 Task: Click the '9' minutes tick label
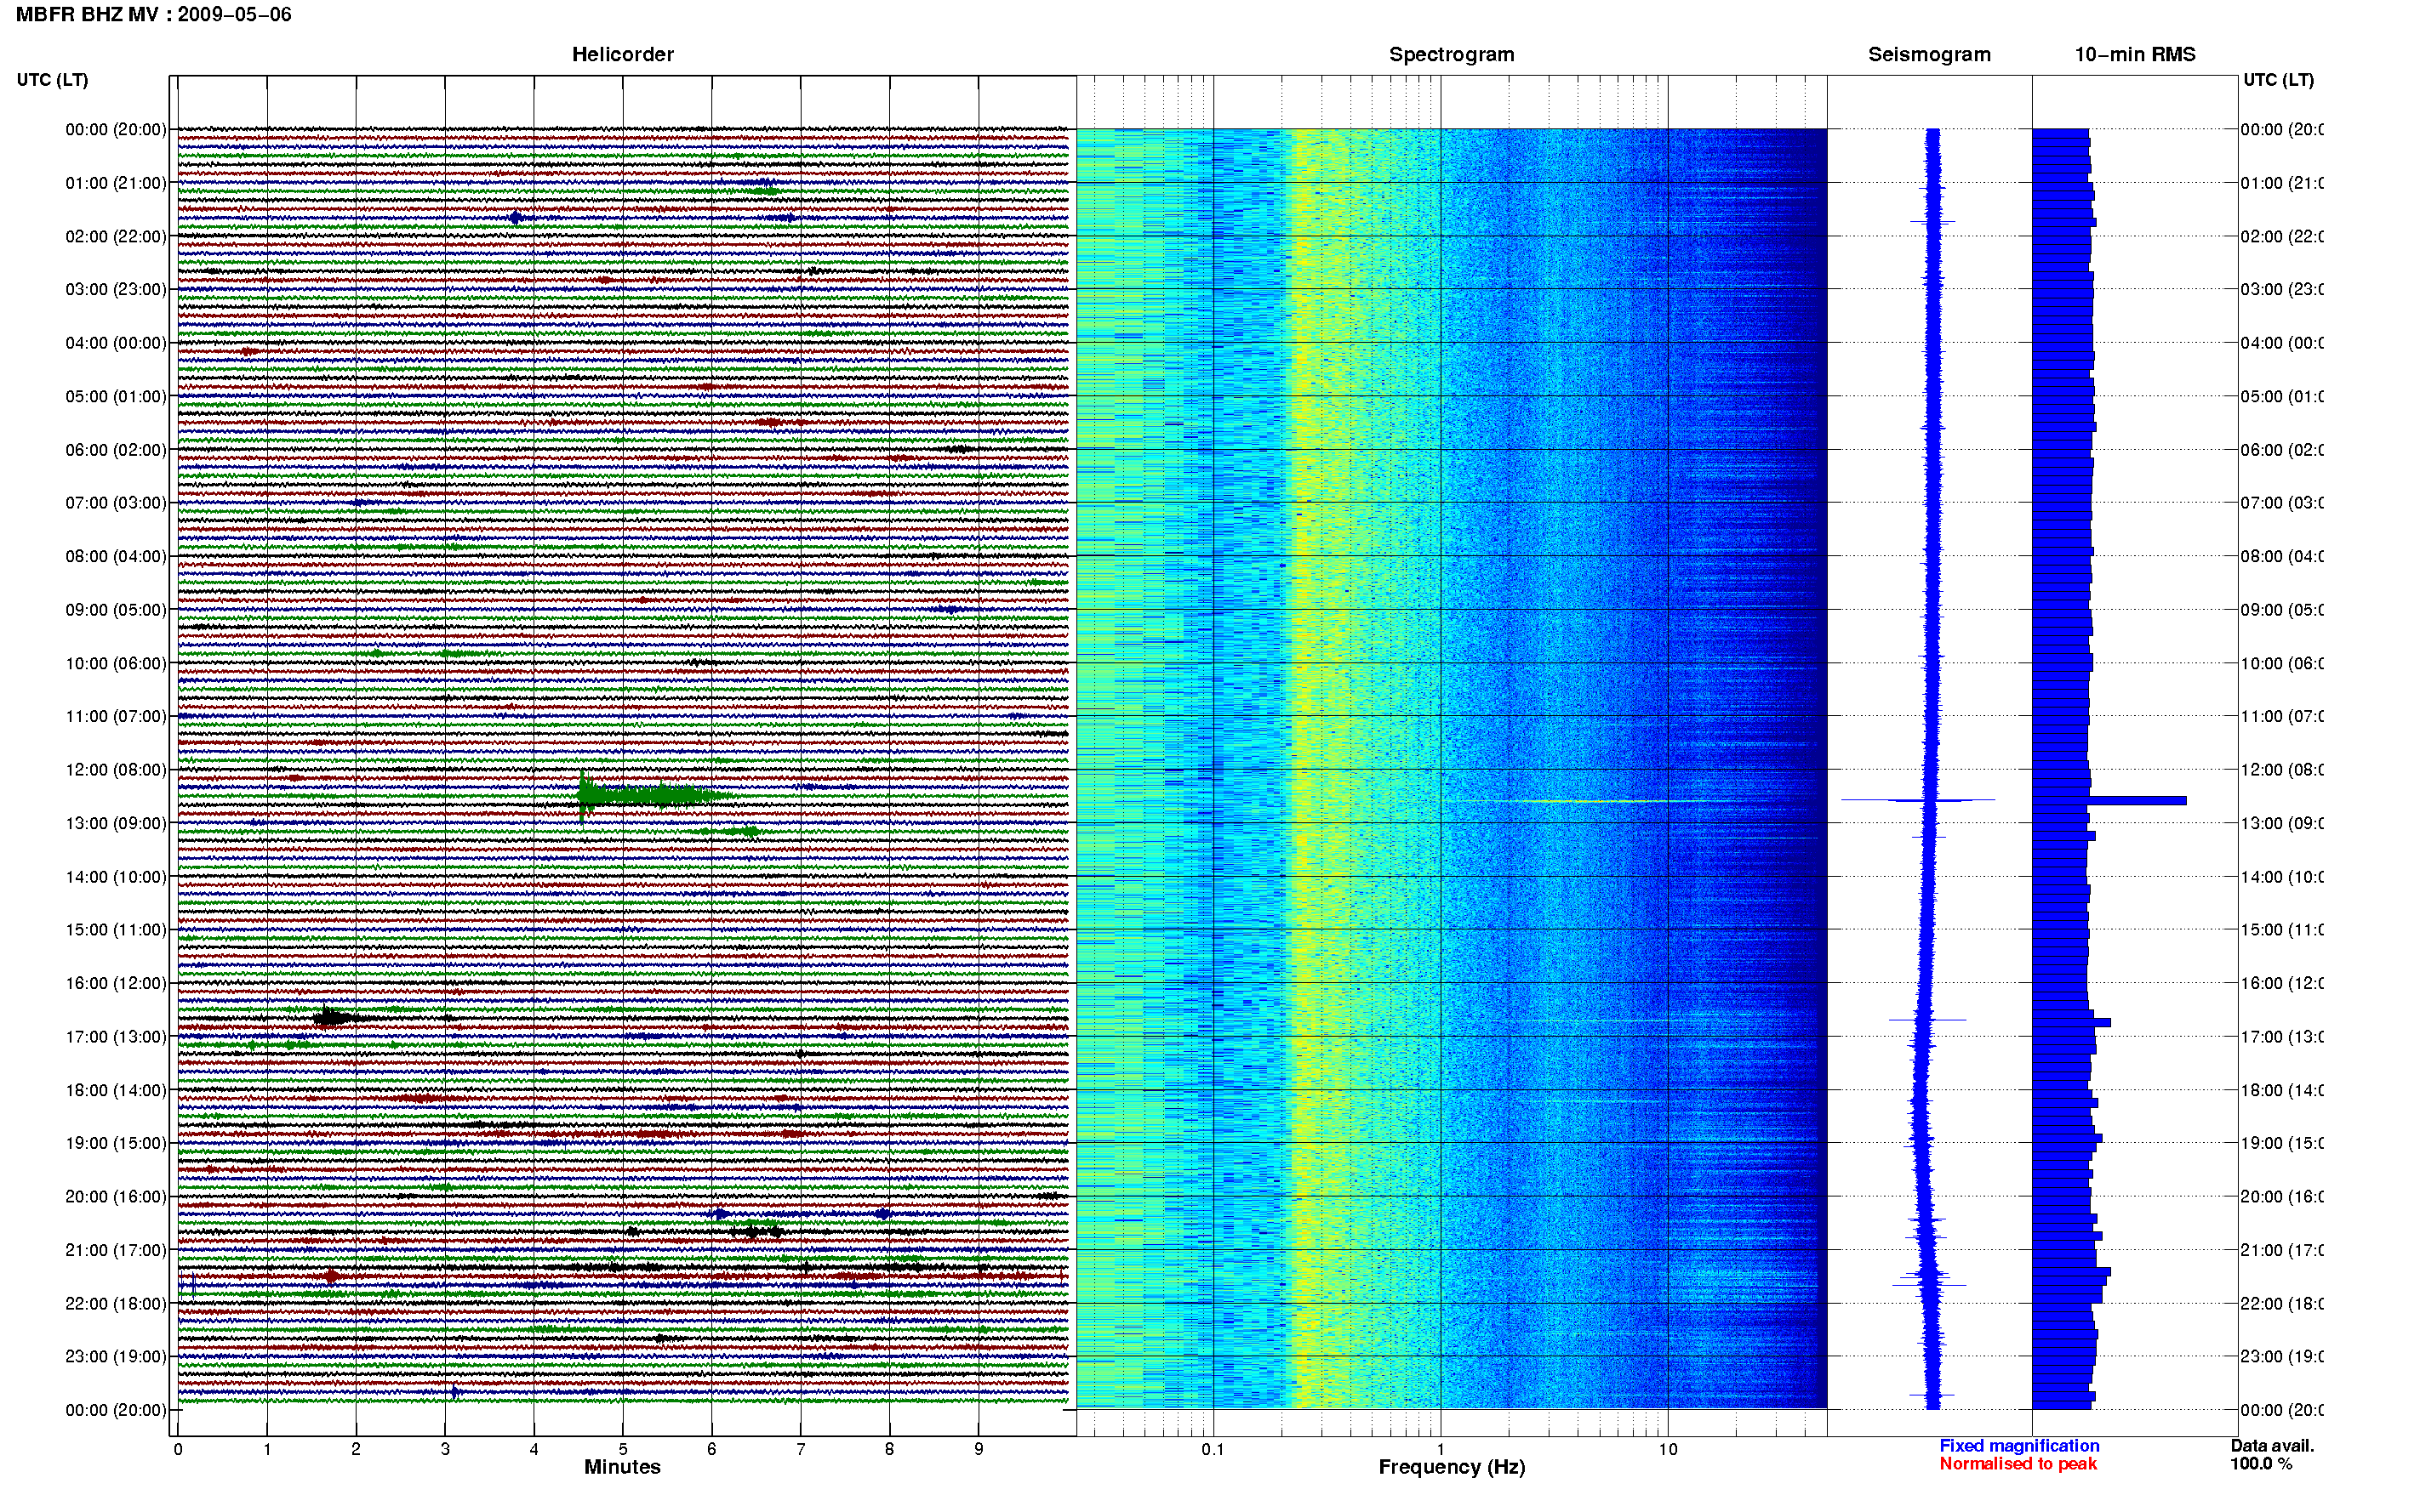point(979,1449)
